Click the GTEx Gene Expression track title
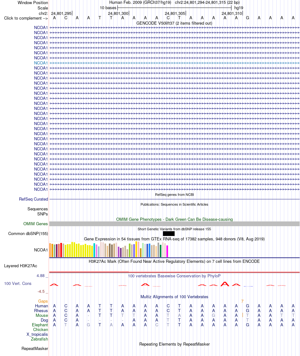 [x=174, y=239]
